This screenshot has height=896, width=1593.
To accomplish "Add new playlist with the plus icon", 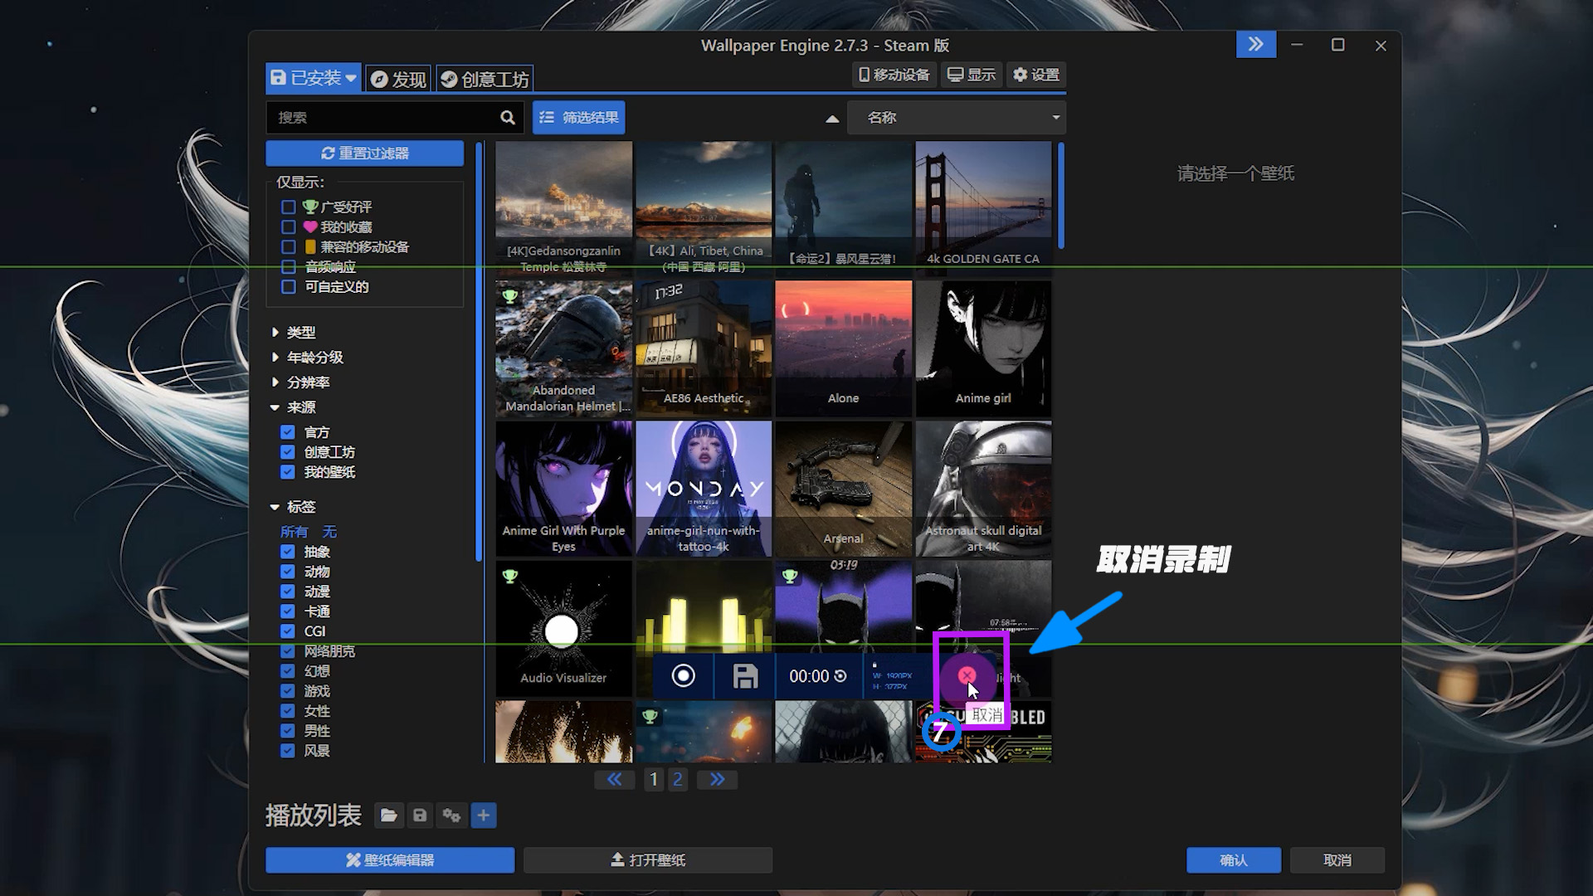I will 484,816.
